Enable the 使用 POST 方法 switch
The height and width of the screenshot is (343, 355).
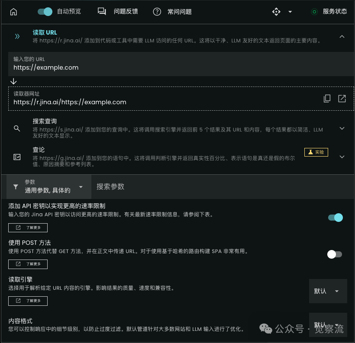[x=335, y=254]
